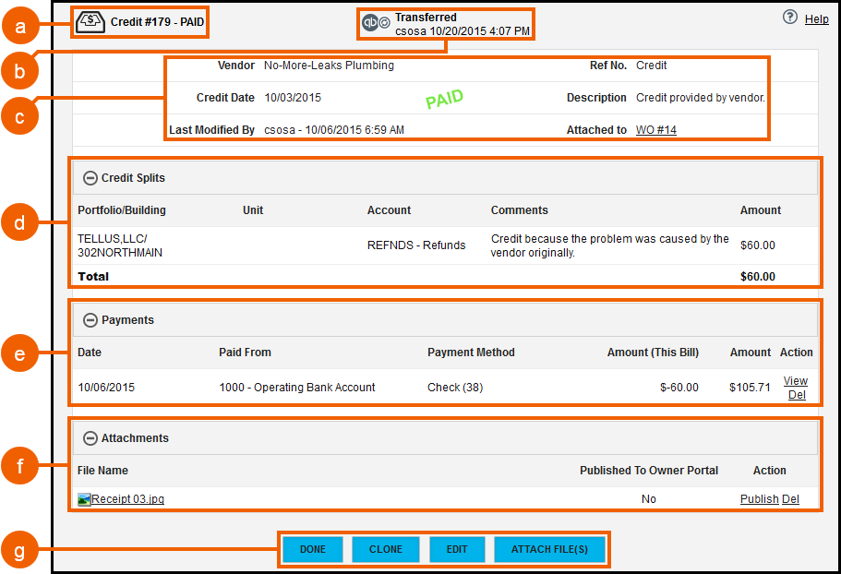Click the DONE button
Image resolution: width=841 pixels, height=574 pixels.
(312, 549)
